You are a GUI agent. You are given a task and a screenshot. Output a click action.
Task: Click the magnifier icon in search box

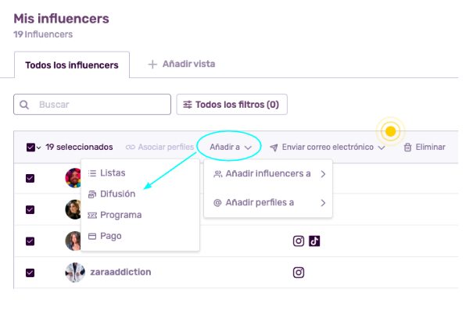tap(24, 105)
